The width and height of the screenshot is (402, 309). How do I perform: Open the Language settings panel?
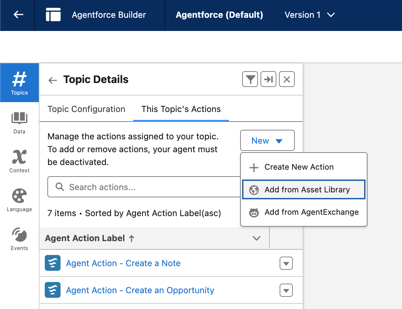pyautogui.click(x=19, y=200)
